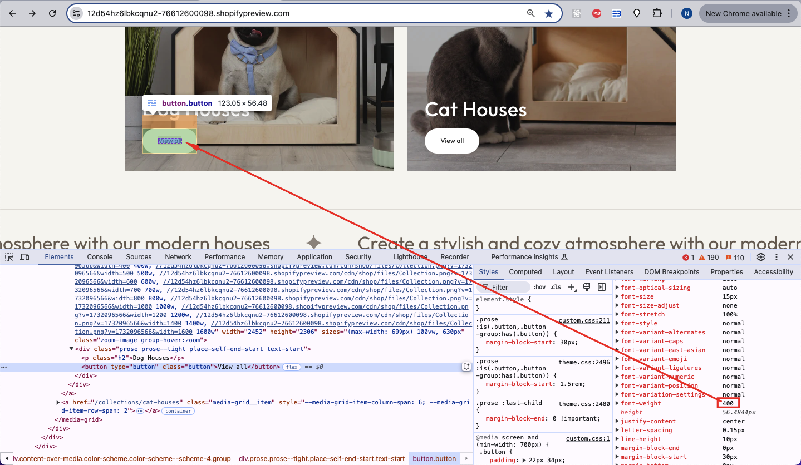This screenshot has height=465, width=801.
Task: Open the custom.css:211 source link
Action: tap(584, 320)
